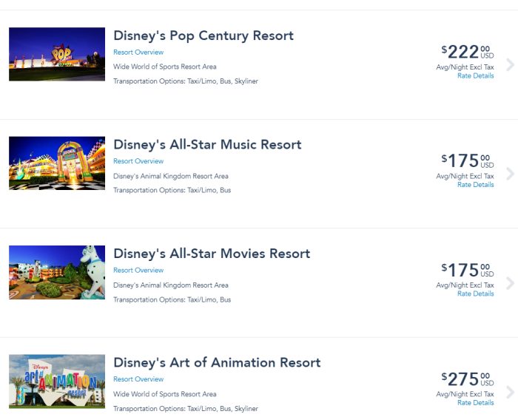View Rate Details for Pop Century Resort
518x417 pixels.
coord(475,76)
